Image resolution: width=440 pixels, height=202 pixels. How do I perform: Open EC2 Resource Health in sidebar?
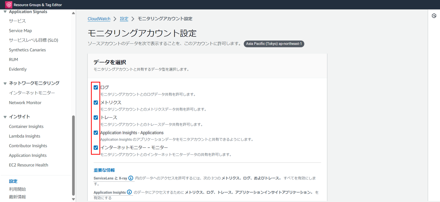(28, 165)
